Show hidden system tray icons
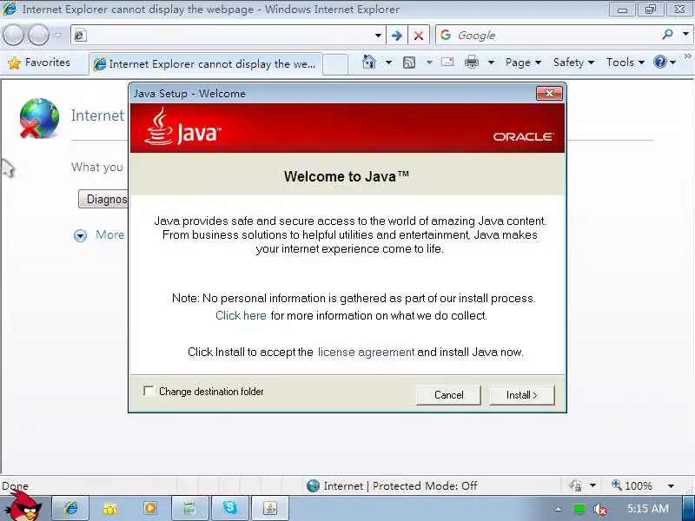 [x=558, y=509]
